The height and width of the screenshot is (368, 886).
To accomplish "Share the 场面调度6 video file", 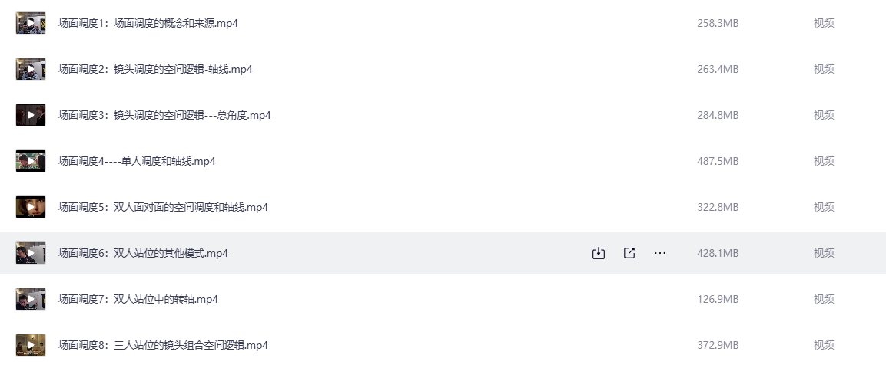I will pos(629,253).
